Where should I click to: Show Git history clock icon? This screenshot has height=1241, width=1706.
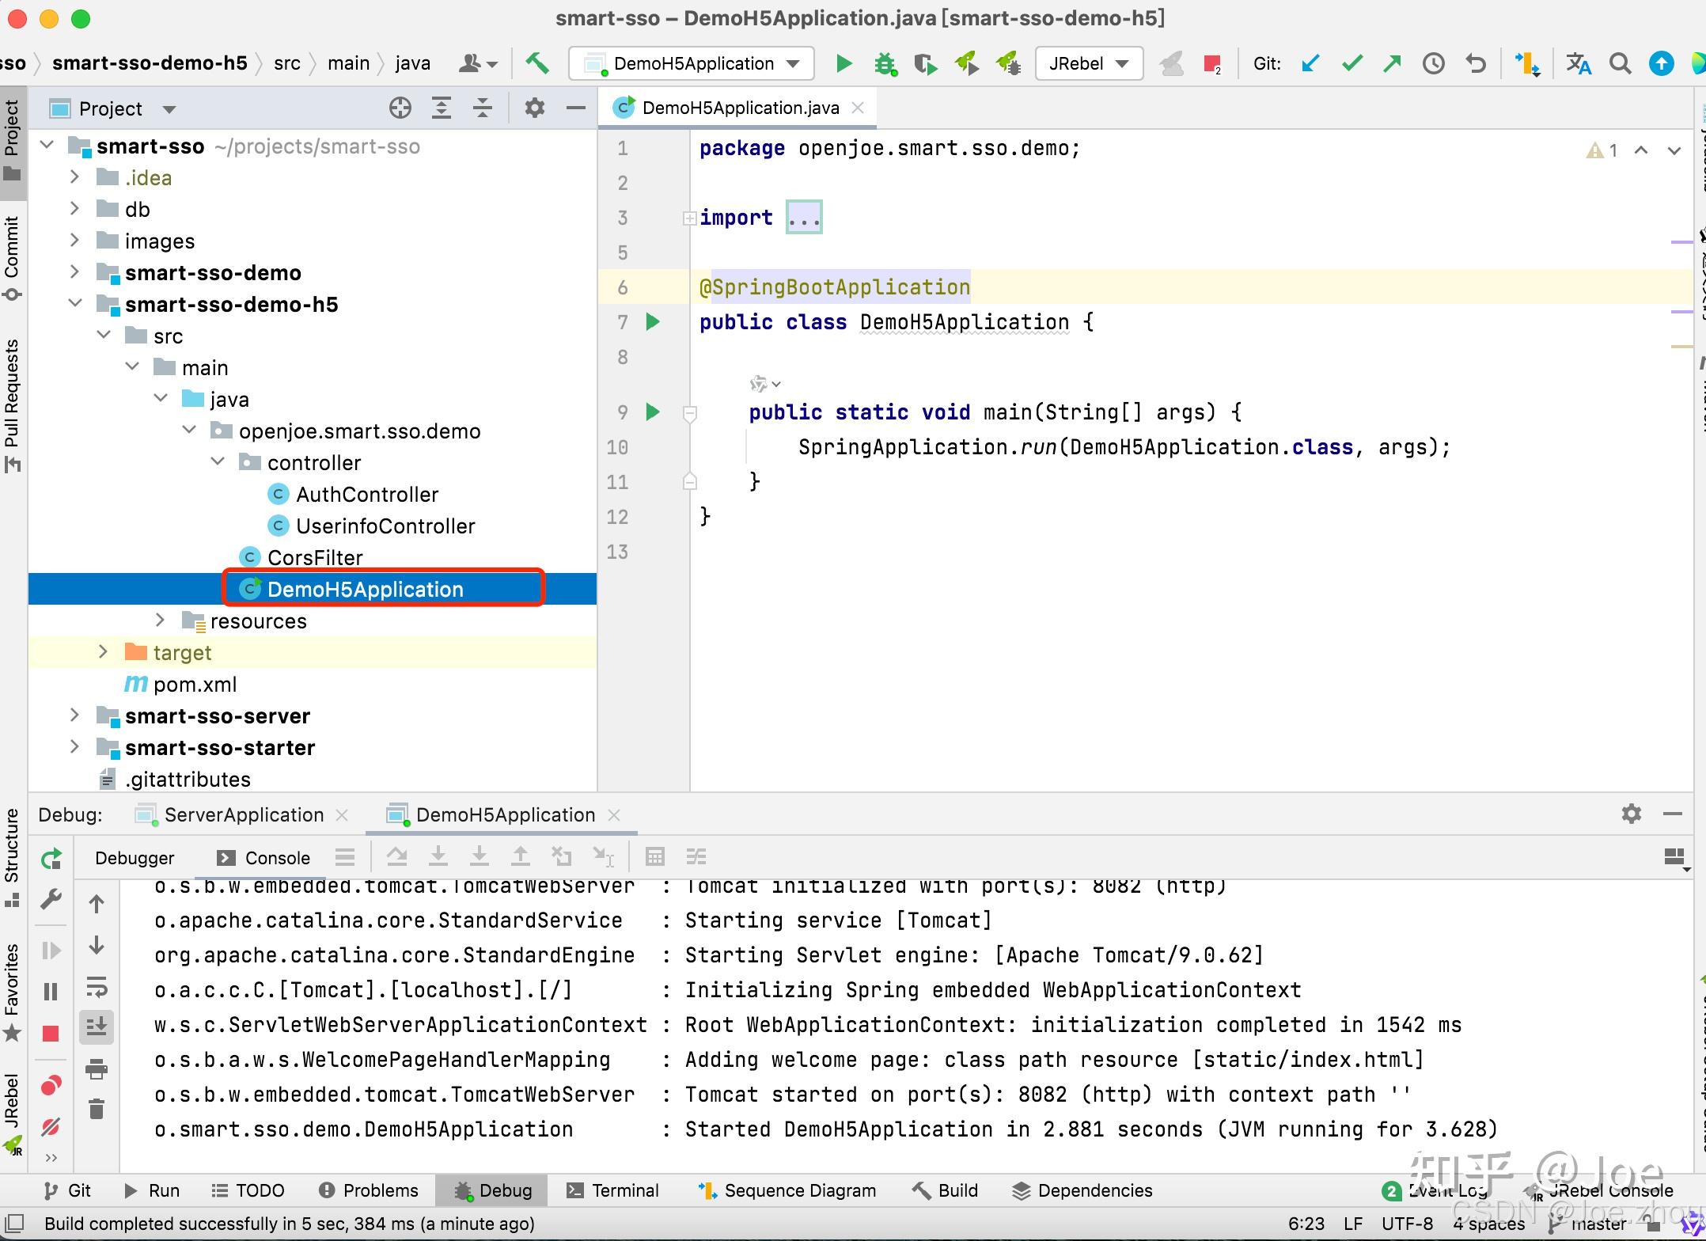1434,63
